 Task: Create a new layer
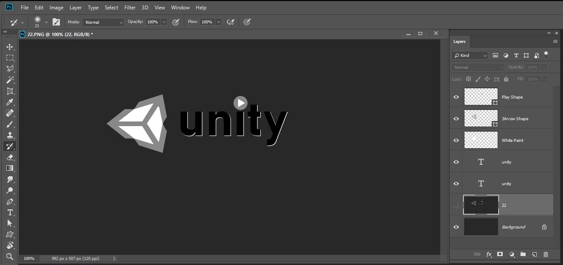[535, 254]
